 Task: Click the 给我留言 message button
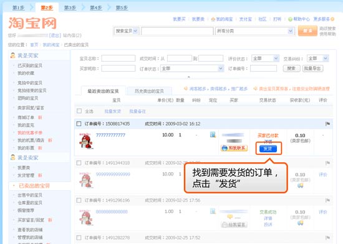point(234,225)
